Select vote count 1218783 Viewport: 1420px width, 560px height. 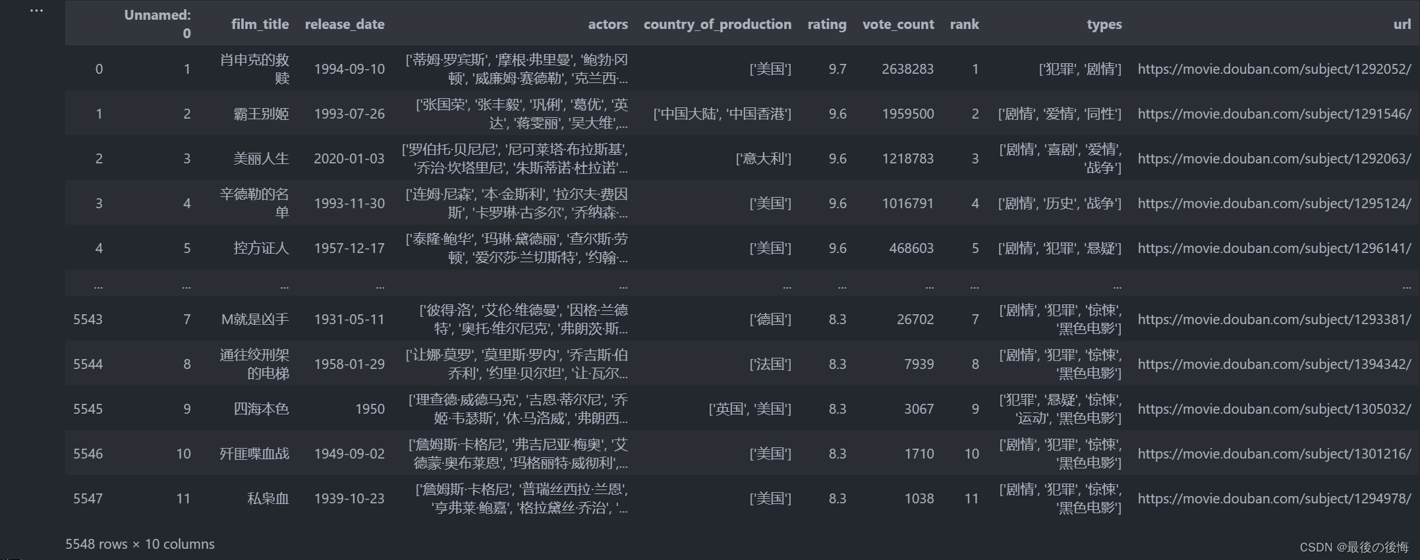pyautogui.click(x=908, y=159)
